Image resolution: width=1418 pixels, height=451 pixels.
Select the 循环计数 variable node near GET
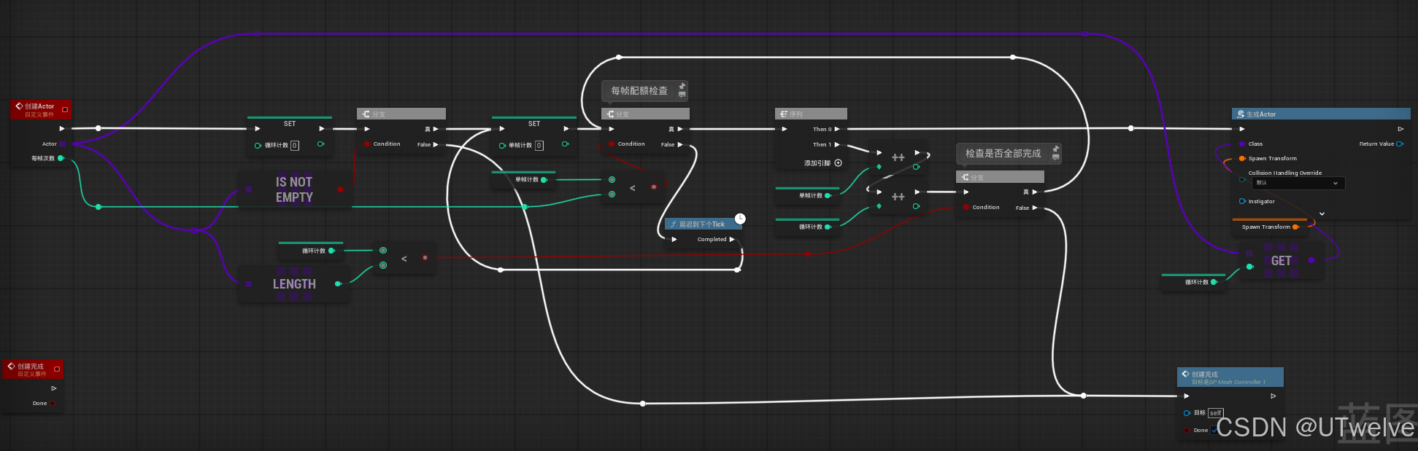pyautogui.click(x=1194, y=282)
